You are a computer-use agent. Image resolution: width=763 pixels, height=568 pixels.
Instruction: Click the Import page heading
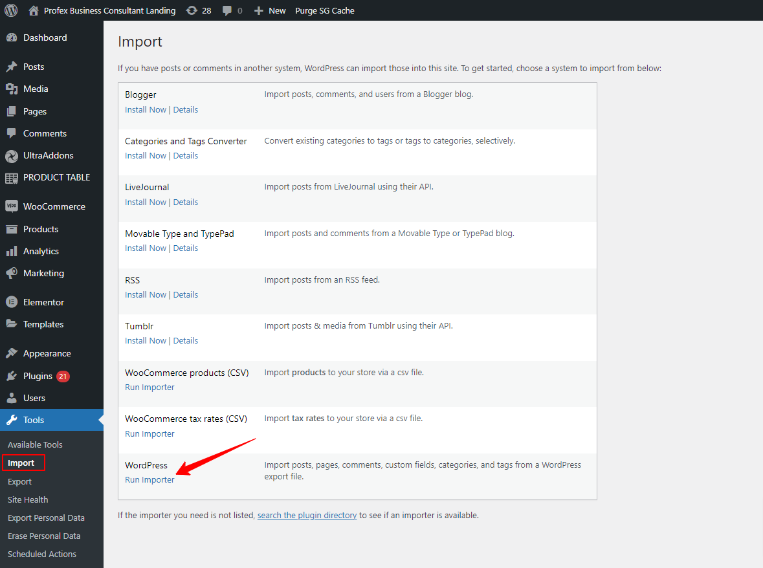tap(140, 42)
